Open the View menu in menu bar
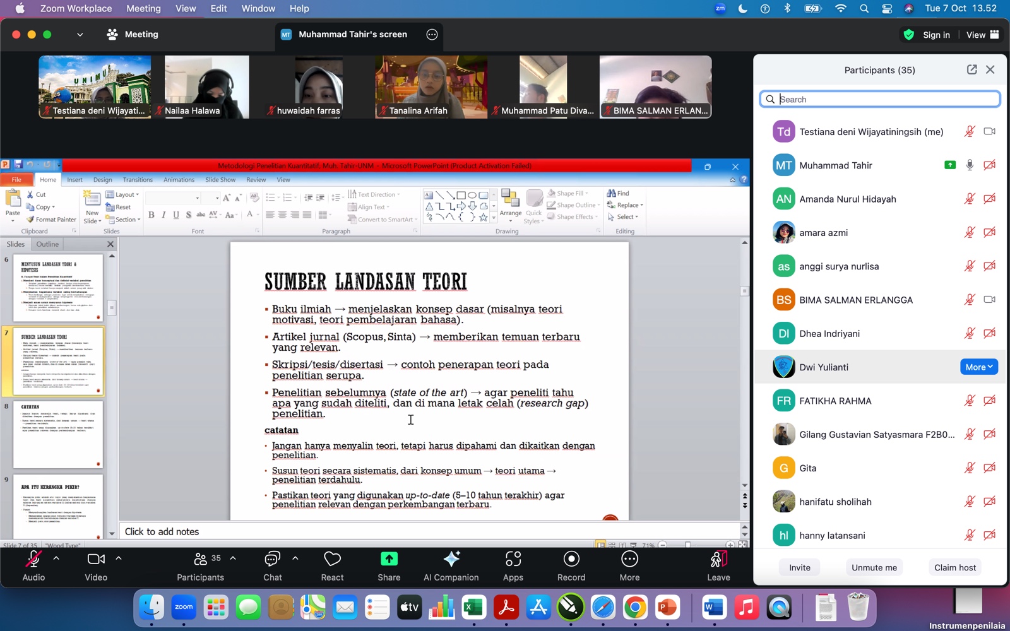Viewport: 1010px width, 631px height. pyautogui.click(x=186, y=8)
